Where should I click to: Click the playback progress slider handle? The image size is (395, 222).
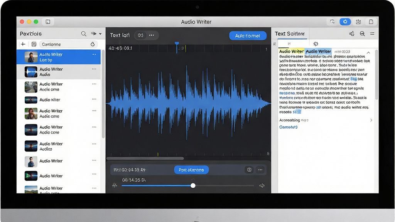pos(193,185)
